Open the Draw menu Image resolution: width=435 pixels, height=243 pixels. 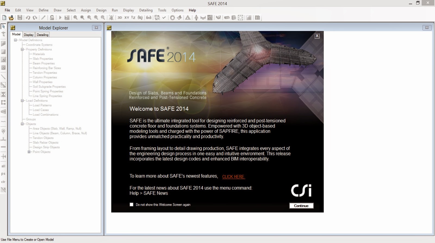[x=58, y=10]
